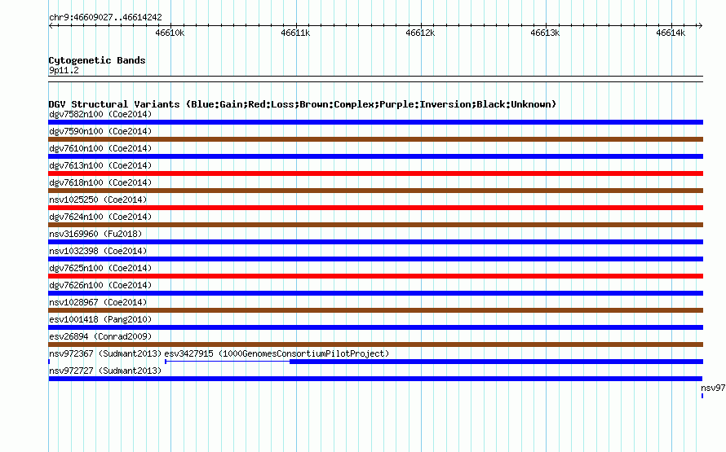Select the blue bar under dgv7610n100

coord(375,156)
